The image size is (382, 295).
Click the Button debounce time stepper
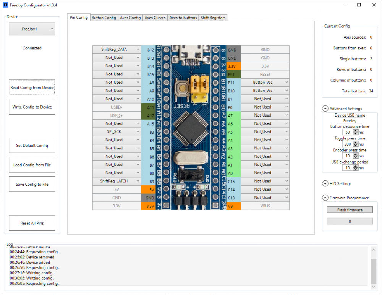tap(356, 132)
